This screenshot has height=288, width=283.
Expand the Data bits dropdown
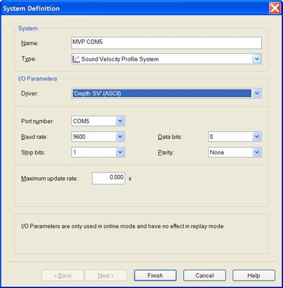point(257,136)
